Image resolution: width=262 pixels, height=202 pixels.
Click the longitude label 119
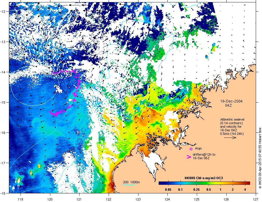[x=21, y=199]
